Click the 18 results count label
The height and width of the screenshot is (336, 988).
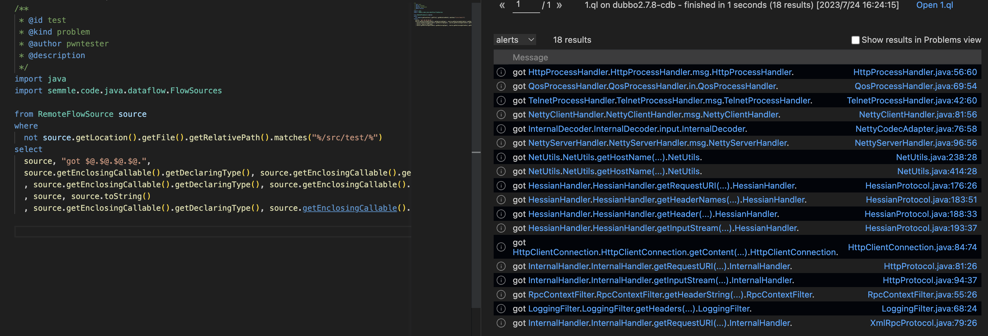click(x=572, y=40)
